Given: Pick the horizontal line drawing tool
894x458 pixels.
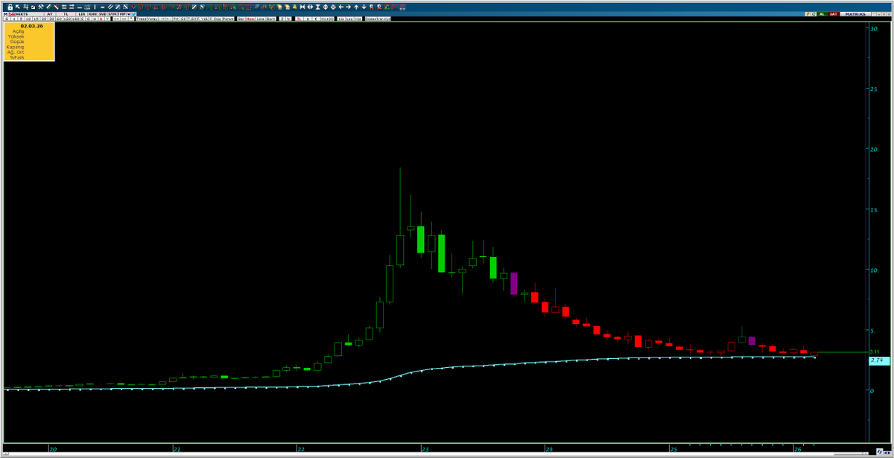Looking at the screenshot, I should point(80,7).
